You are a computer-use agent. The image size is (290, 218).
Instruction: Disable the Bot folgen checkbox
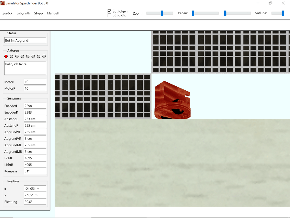point(109,11)
